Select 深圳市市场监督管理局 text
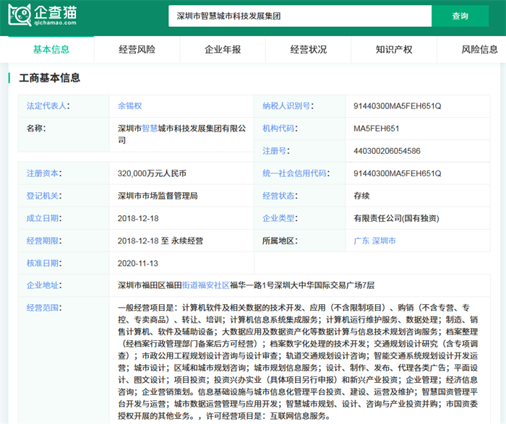The width and height of the screenshot is (506, 424). pos(158,196)
